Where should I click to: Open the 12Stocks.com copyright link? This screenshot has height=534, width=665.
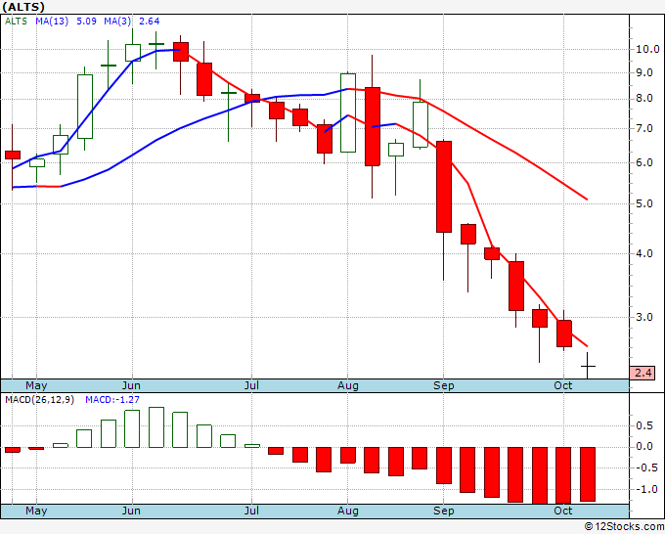click(624, 527)
